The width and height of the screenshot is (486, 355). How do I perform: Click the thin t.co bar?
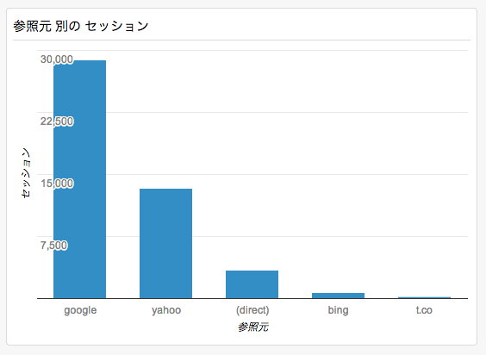(424, 297)
